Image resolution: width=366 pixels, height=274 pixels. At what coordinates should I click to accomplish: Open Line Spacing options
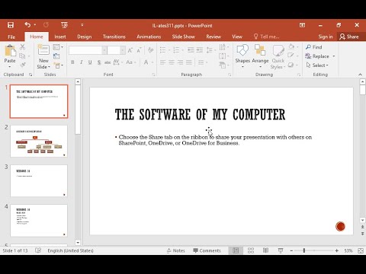[210, 50]
